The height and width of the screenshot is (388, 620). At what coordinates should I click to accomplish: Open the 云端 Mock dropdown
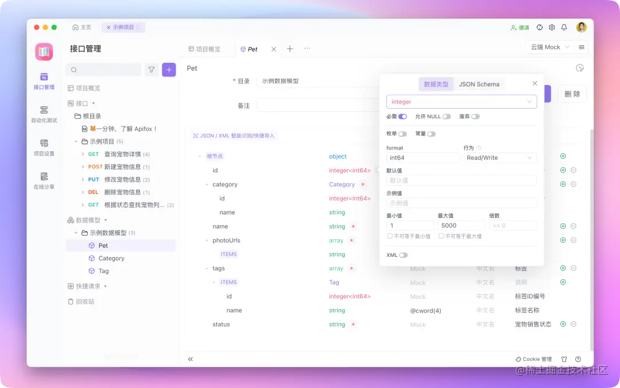(549, 47)
